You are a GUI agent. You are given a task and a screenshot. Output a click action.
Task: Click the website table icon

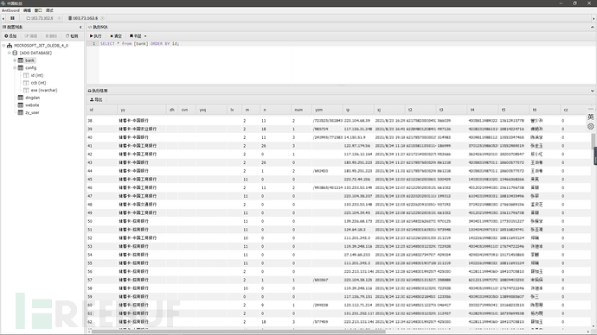(x=21, y=105)
